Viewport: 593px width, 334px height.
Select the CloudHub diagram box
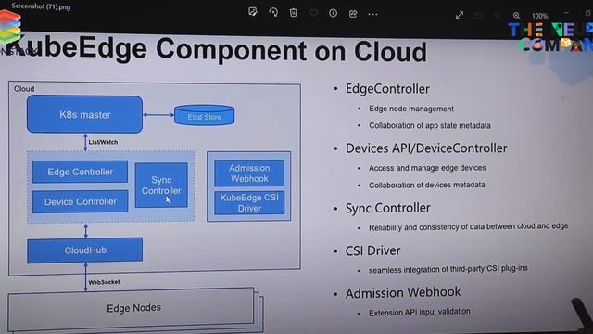coord(84,250)
